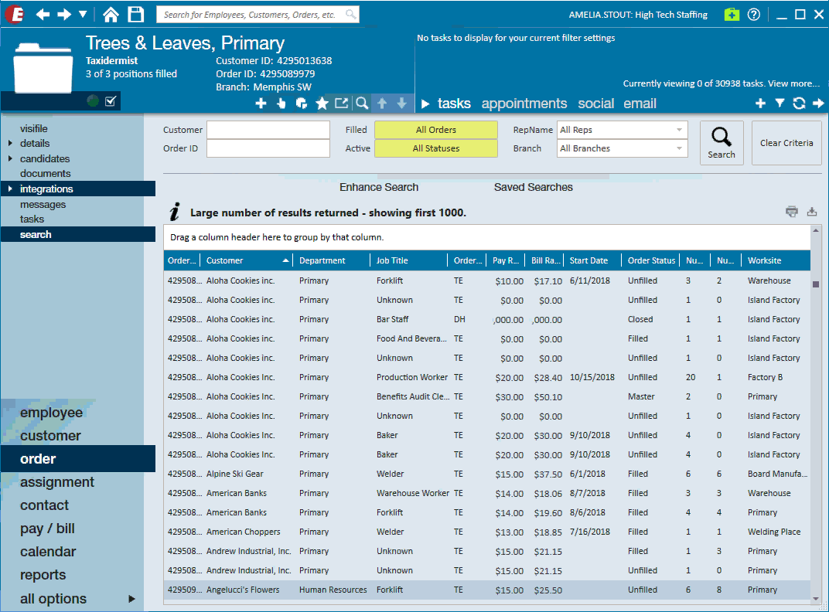Switch to the social tab
The width and height of the screenshot is (829, 612).
[595, 104]
